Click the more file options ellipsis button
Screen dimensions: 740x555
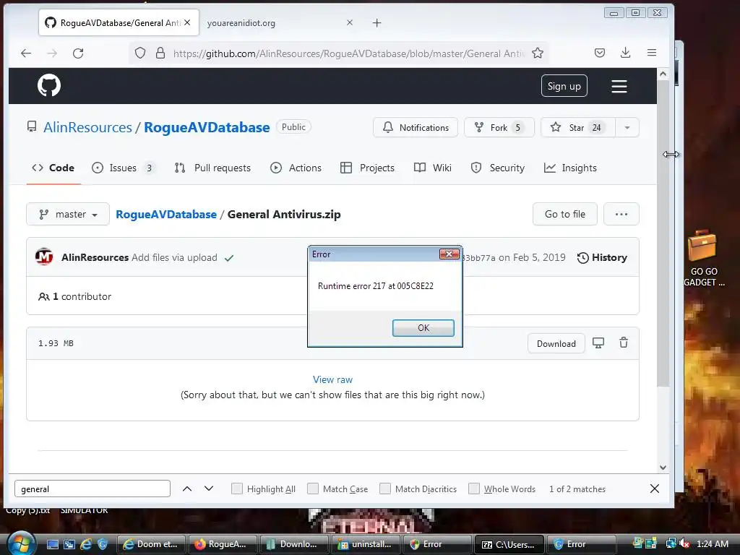point(621,214)
